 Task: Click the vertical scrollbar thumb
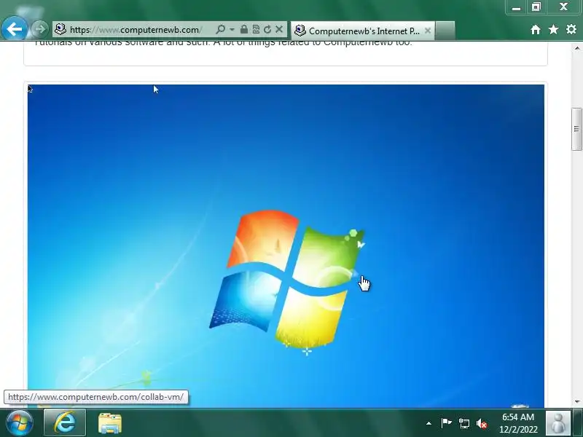(x=576, y=129)
